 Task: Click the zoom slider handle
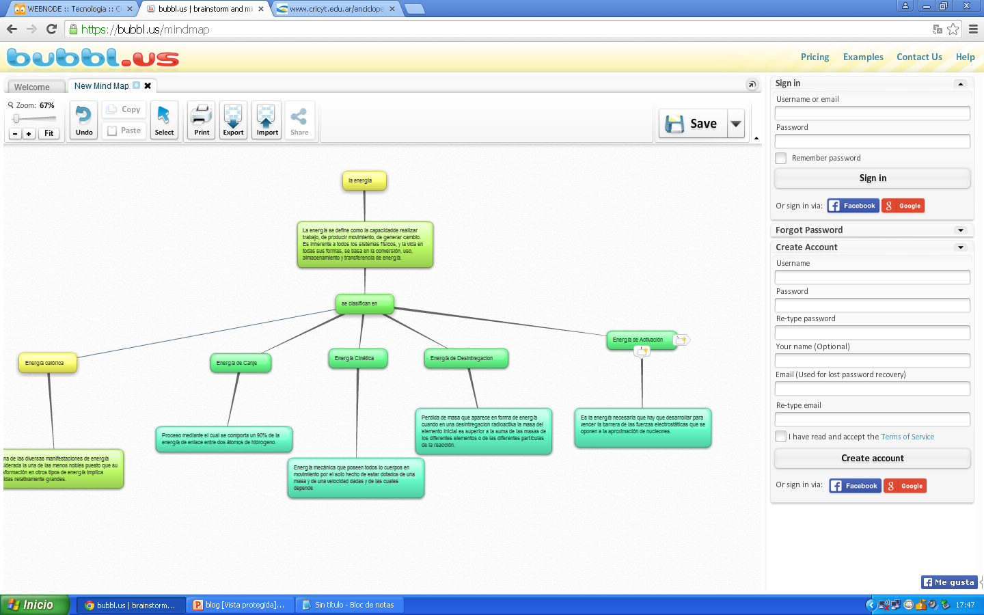point(16,119)
